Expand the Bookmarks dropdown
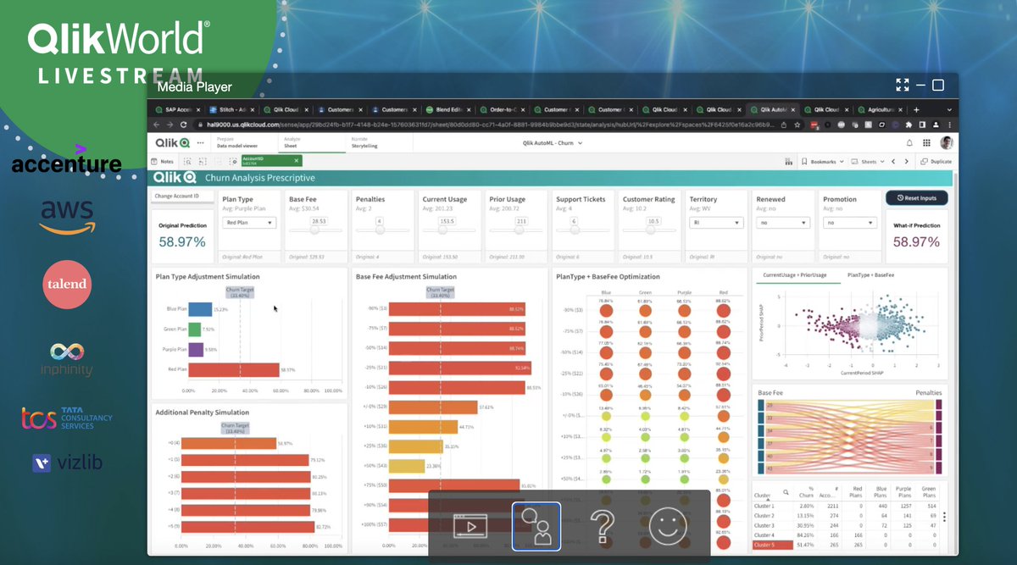 [825, 161]
